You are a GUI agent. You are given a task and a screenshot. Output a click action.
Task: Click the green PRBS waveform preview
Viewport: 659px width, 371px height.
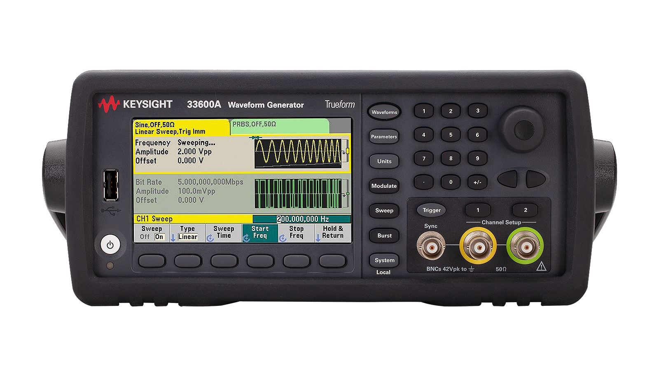click(x=298, y=193)
